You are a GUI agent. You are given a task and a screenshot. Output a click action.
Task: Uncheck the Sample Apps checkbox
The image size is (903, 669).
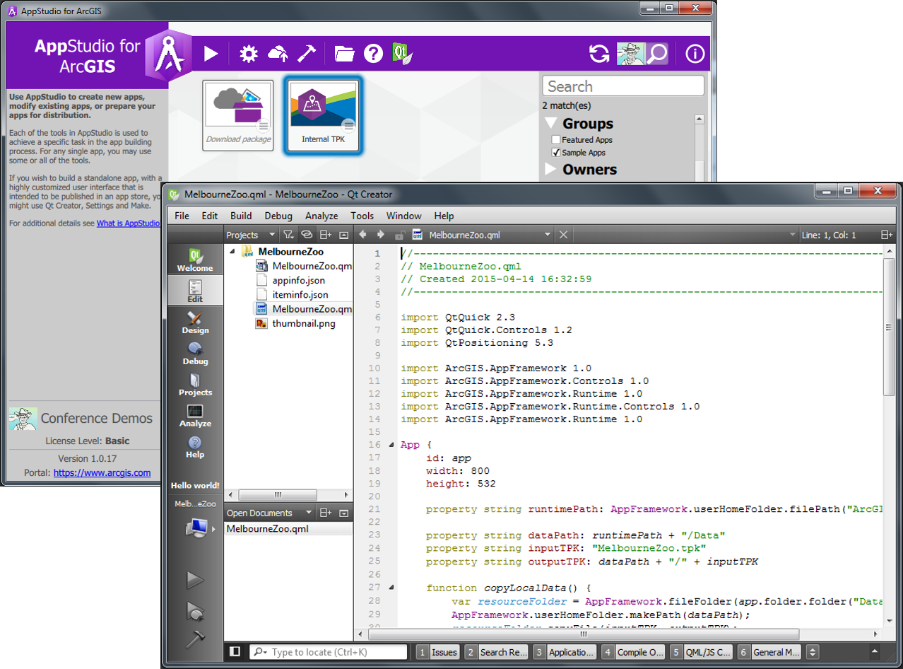tap(556, 153)
